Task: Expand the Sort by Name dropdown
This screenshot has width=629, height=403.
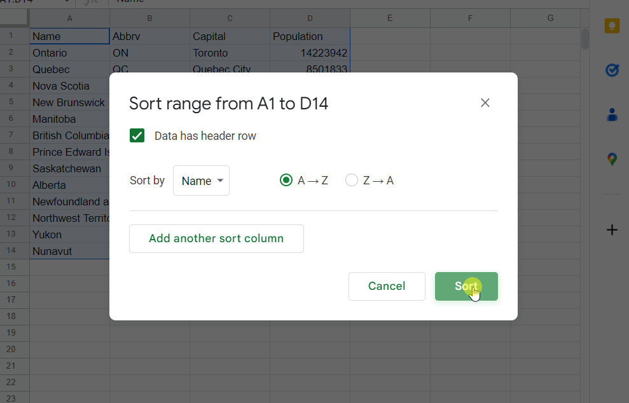Action: pyautogui.click(x=201, y=181)
